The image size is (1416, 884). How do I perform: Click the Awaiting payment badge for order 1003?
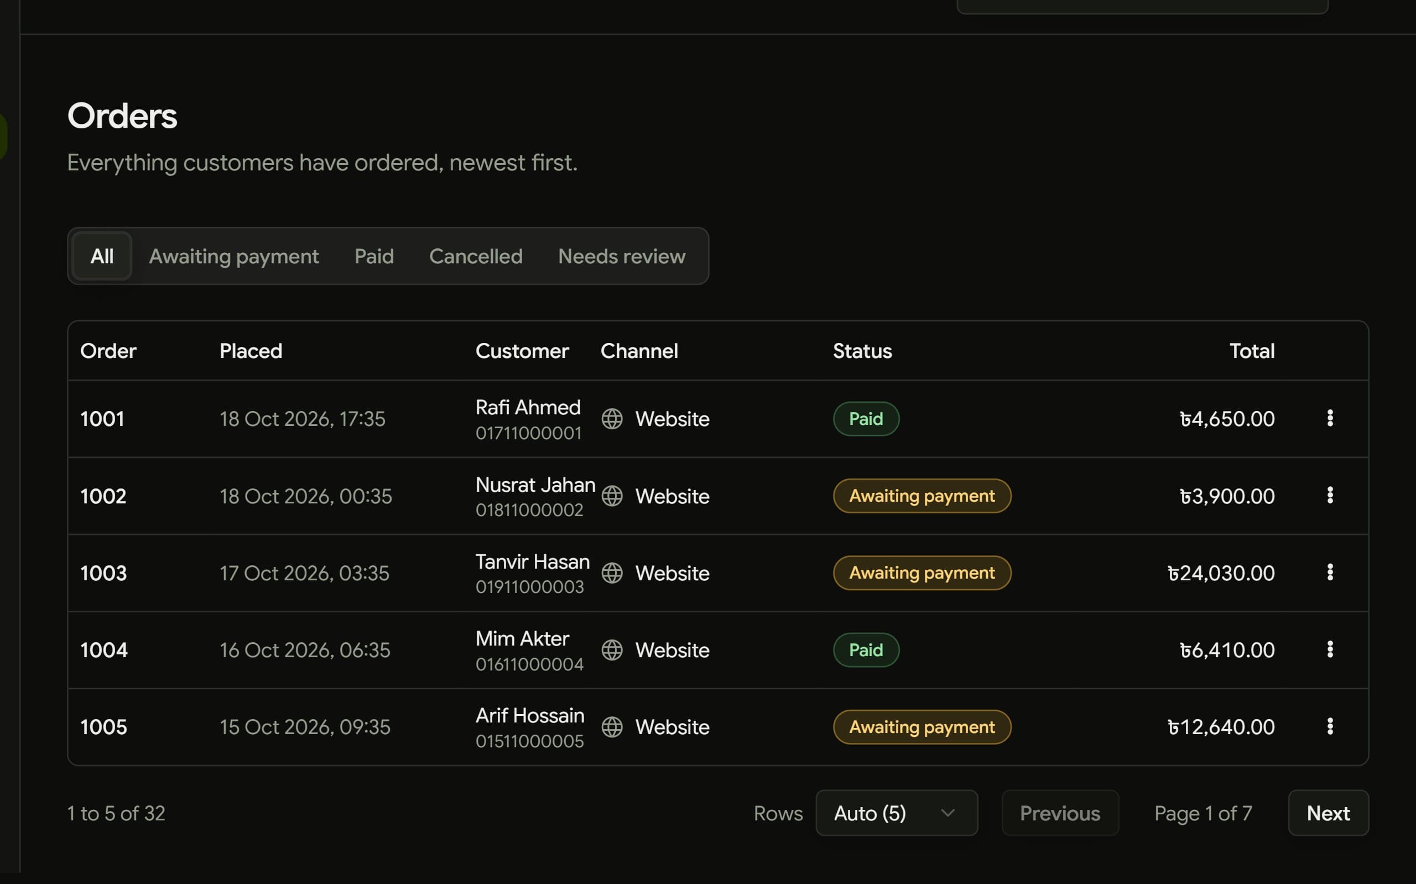tap(922, 573)
